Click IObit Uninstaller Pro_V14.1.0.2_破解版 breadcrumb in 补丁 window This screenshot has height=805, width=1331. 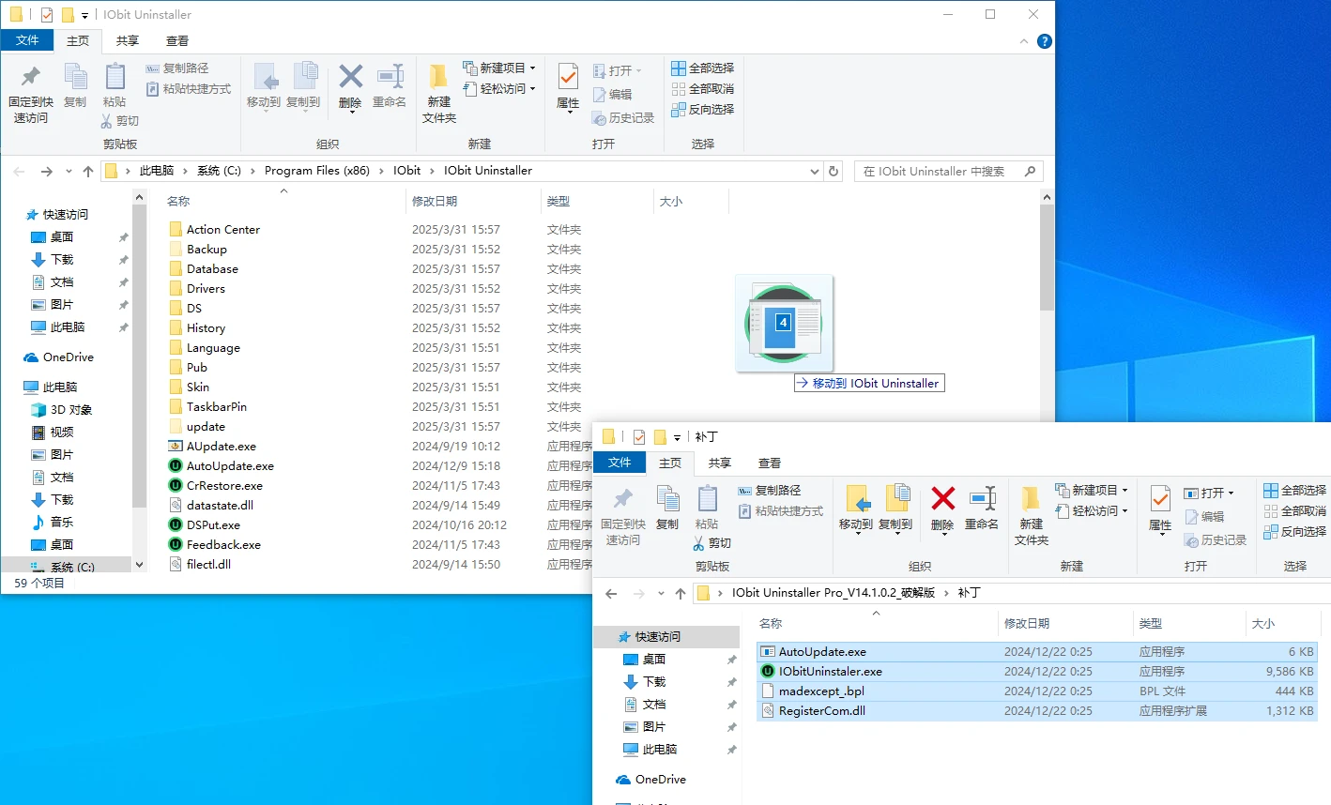(834, 593)
